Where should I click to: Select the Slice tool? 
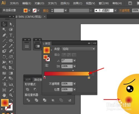[x=11, y=90]
